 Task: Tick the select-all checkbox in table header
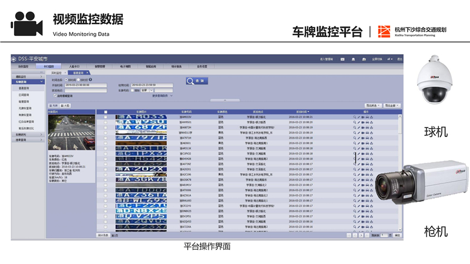(105, 111)
